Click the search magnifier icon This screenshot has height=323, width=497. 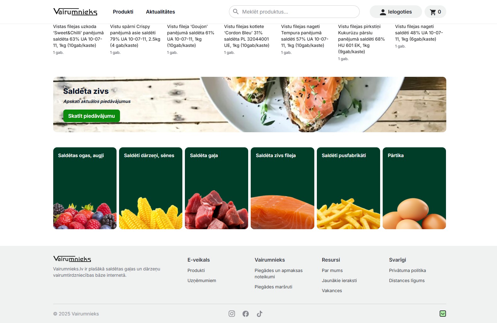236,12
